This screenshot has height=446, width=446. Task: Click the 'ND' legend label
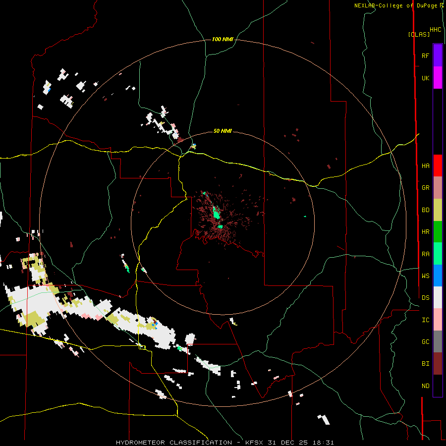pyautogui.click(x=425, y=386)
